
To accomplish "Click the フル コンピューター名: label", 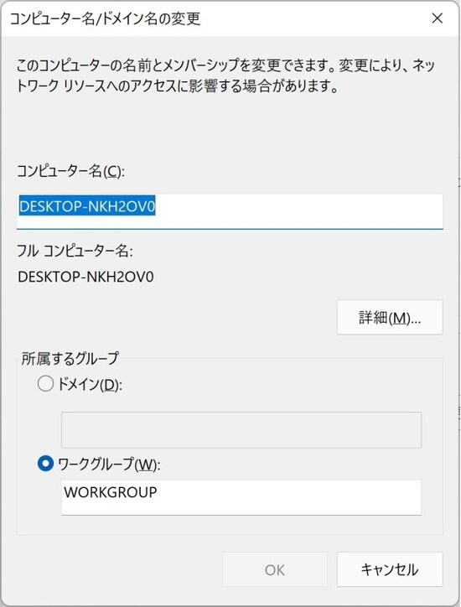I will [75, 252].
